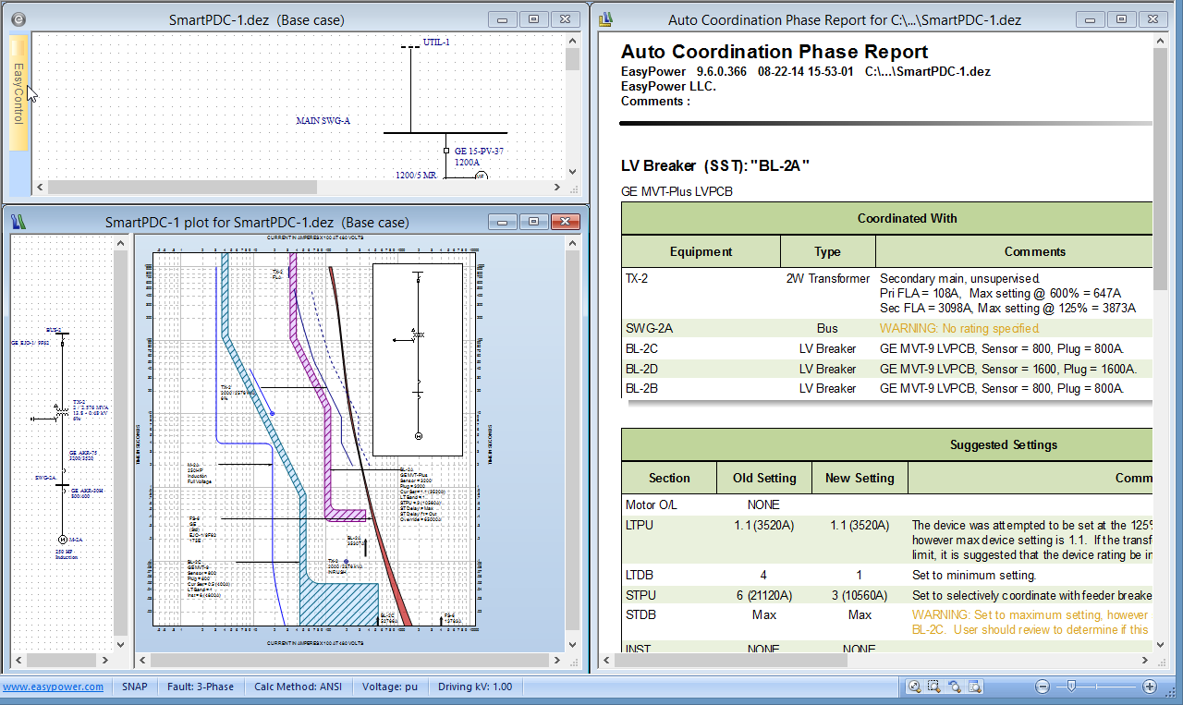This screenshot has height=705, width=1183.
Task: Open the www.easypower.com link
Action: pos(53,687)
